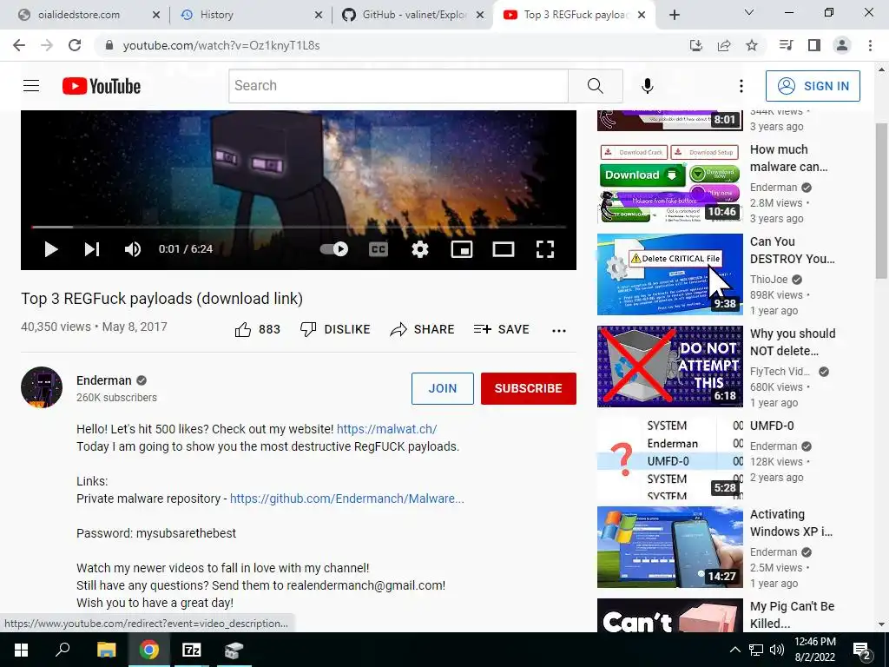Open a new browser tab
889x667 pixels.
point(674,15)
